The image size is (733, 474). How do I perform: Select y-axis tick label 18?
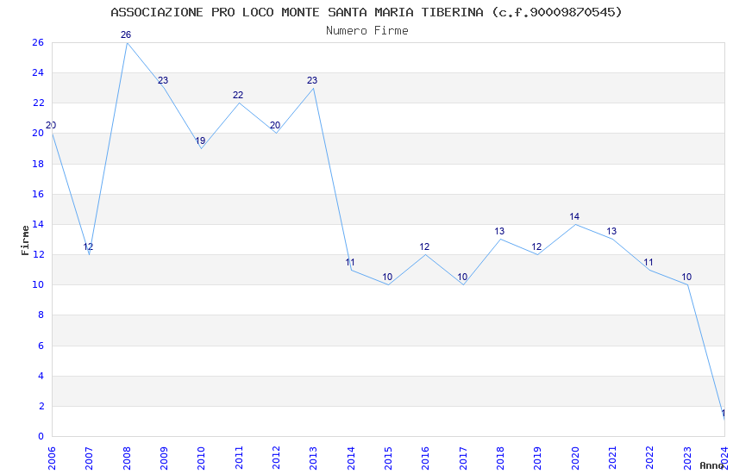tap(38, 164)
